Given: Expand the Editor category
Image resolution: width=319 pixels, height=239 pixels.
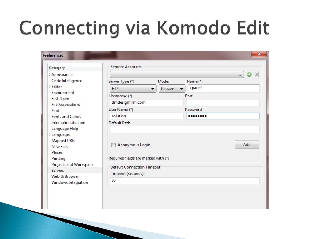Looking at the screenshot, I should (50, 87).
